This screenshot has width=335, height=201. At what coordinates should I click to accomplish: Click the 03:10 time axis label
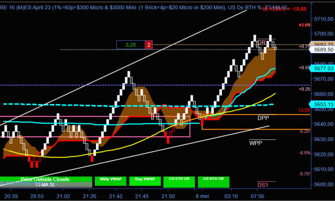(231, 196)
